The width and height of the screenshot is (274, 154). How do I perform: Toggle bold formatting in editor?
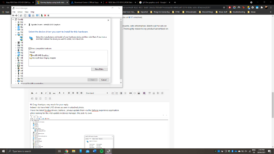(x=42, y=93)
